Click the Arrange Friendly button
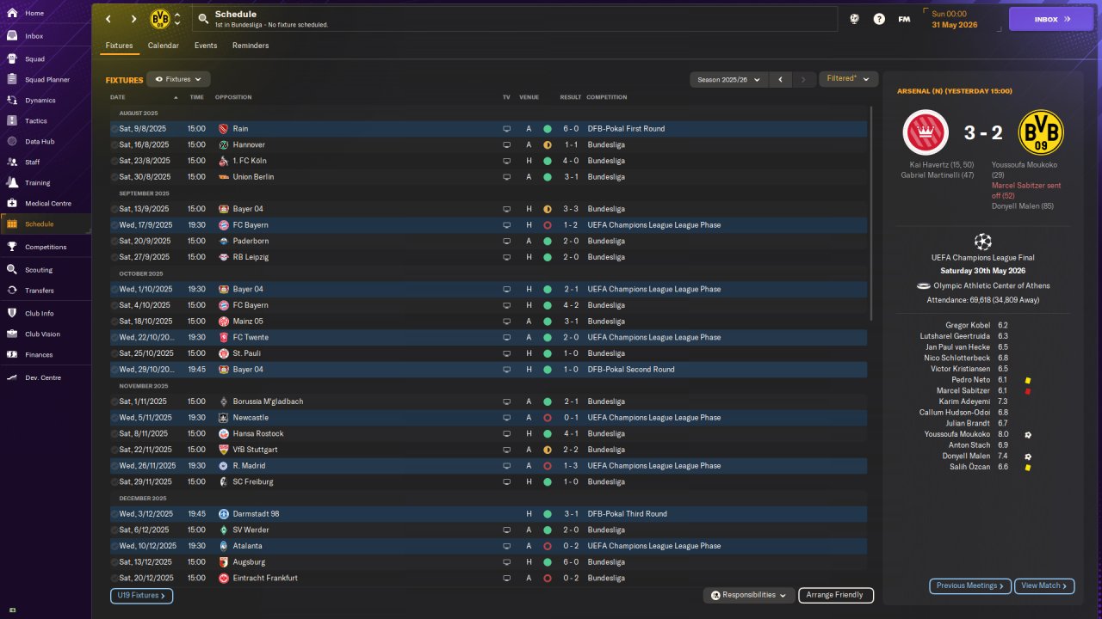This screenshot has width=1102, height=619. pos(836,595)
